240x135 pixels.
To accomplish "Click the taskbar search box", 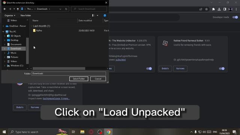I will tap(39, 132).
